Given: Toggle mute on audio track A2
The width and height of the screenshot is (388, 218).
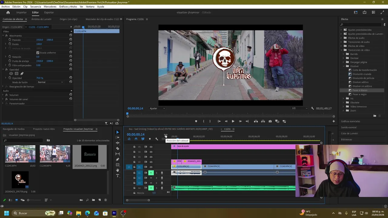Looking at the screenshot, I should click(x=151, y=178).
